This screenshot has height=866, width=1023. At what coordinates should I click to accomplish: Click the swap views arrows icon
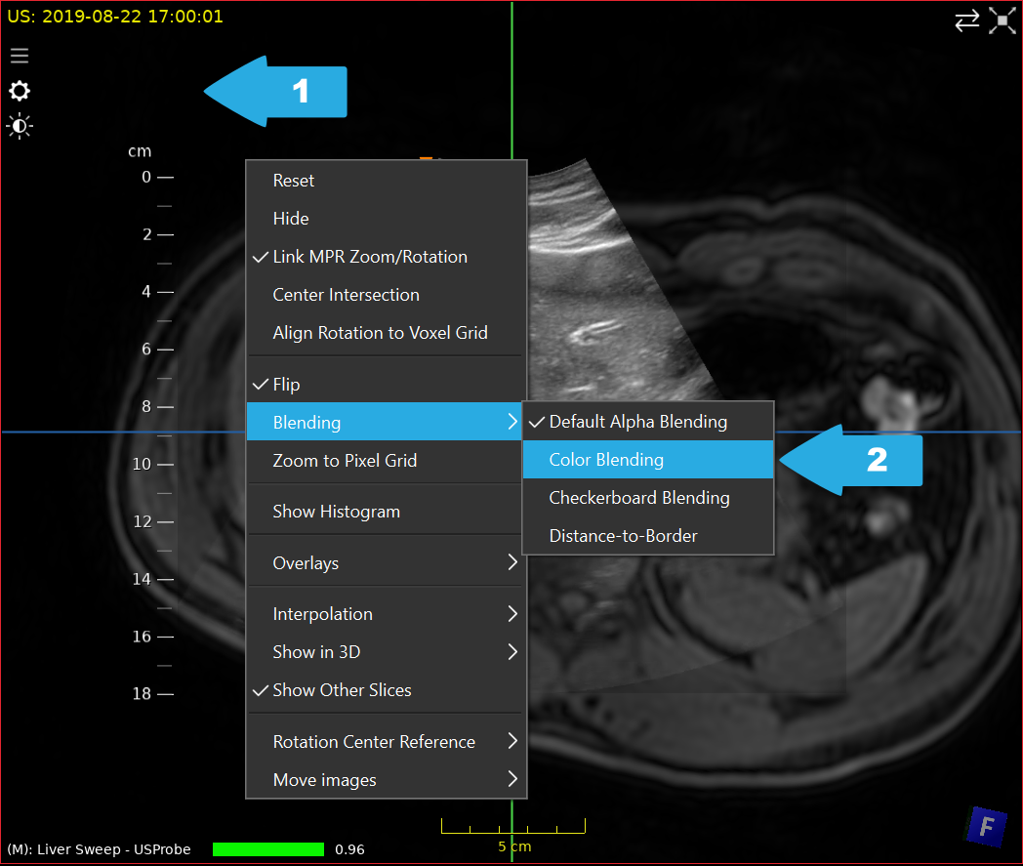pos(966,21)
